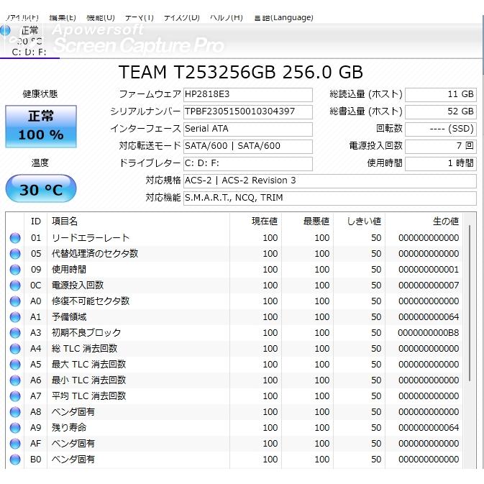Screen dimensions: 484x484
Task: Open the Language menu
Action: pos(283,17)
